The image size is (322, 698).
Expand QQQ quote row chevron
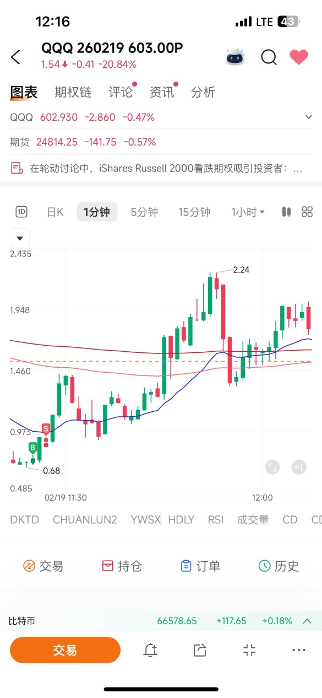coord(309,117)
